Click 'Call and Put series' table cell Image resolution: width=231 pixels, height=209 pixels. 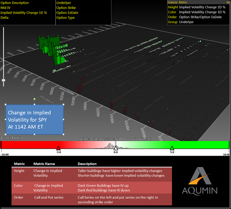pos(49,197)
